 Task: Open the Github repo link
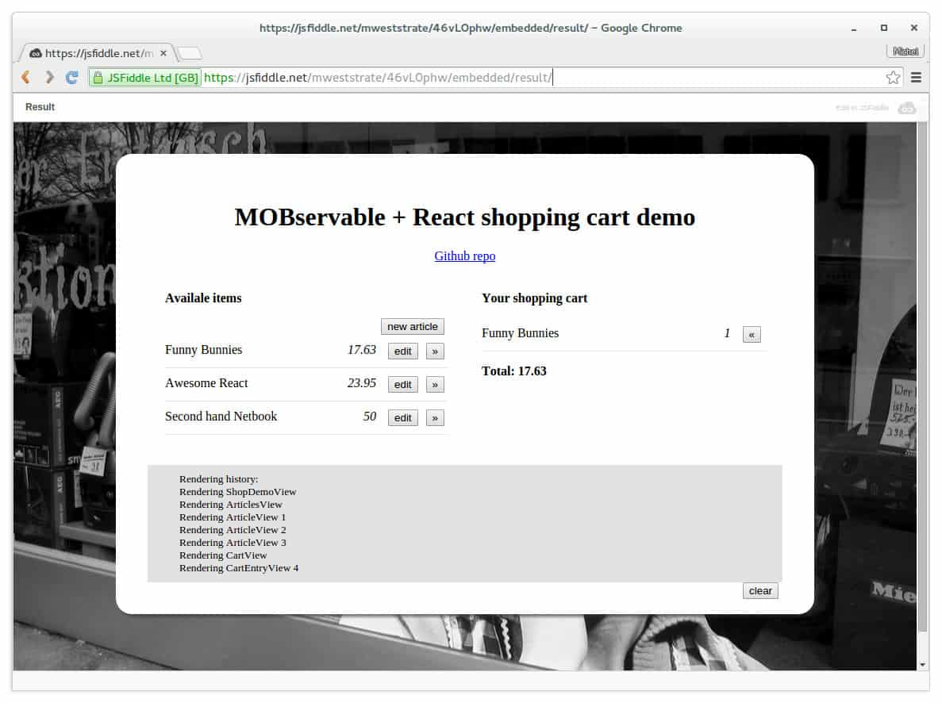(x=464, y=255)
